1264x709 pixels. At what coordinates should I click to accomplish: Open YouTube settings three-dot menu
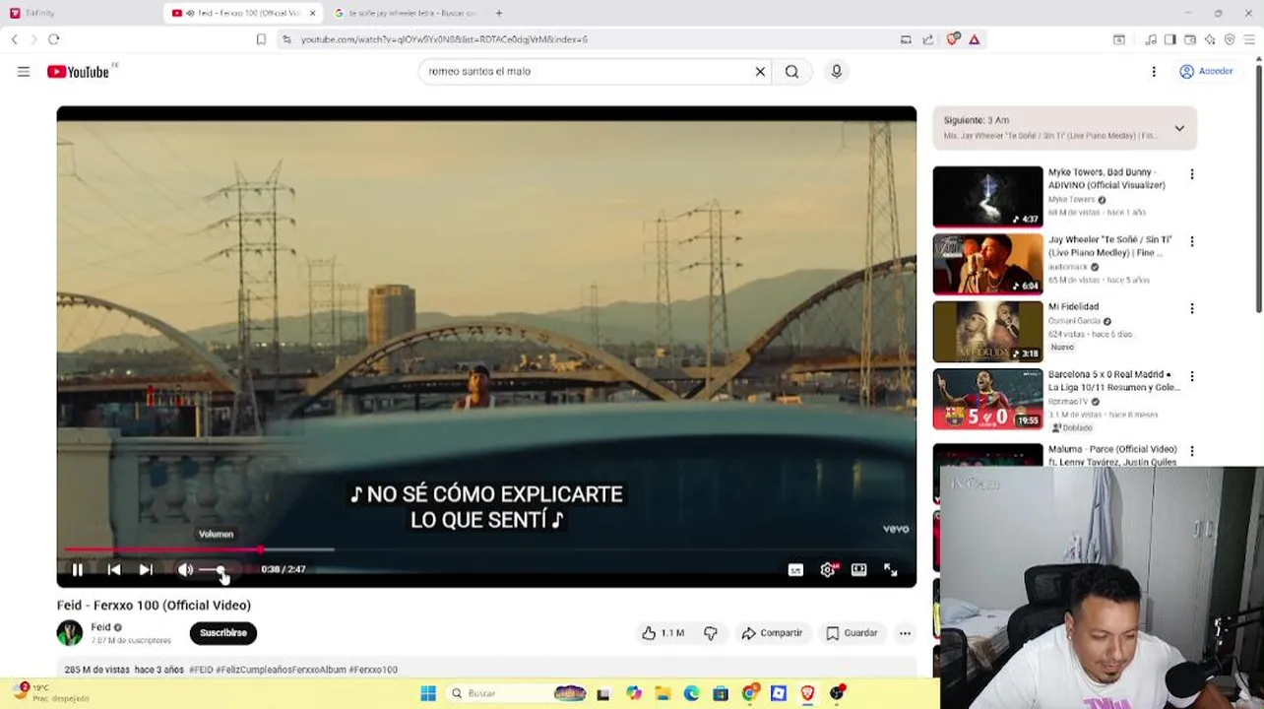(x=1154, y=71)
